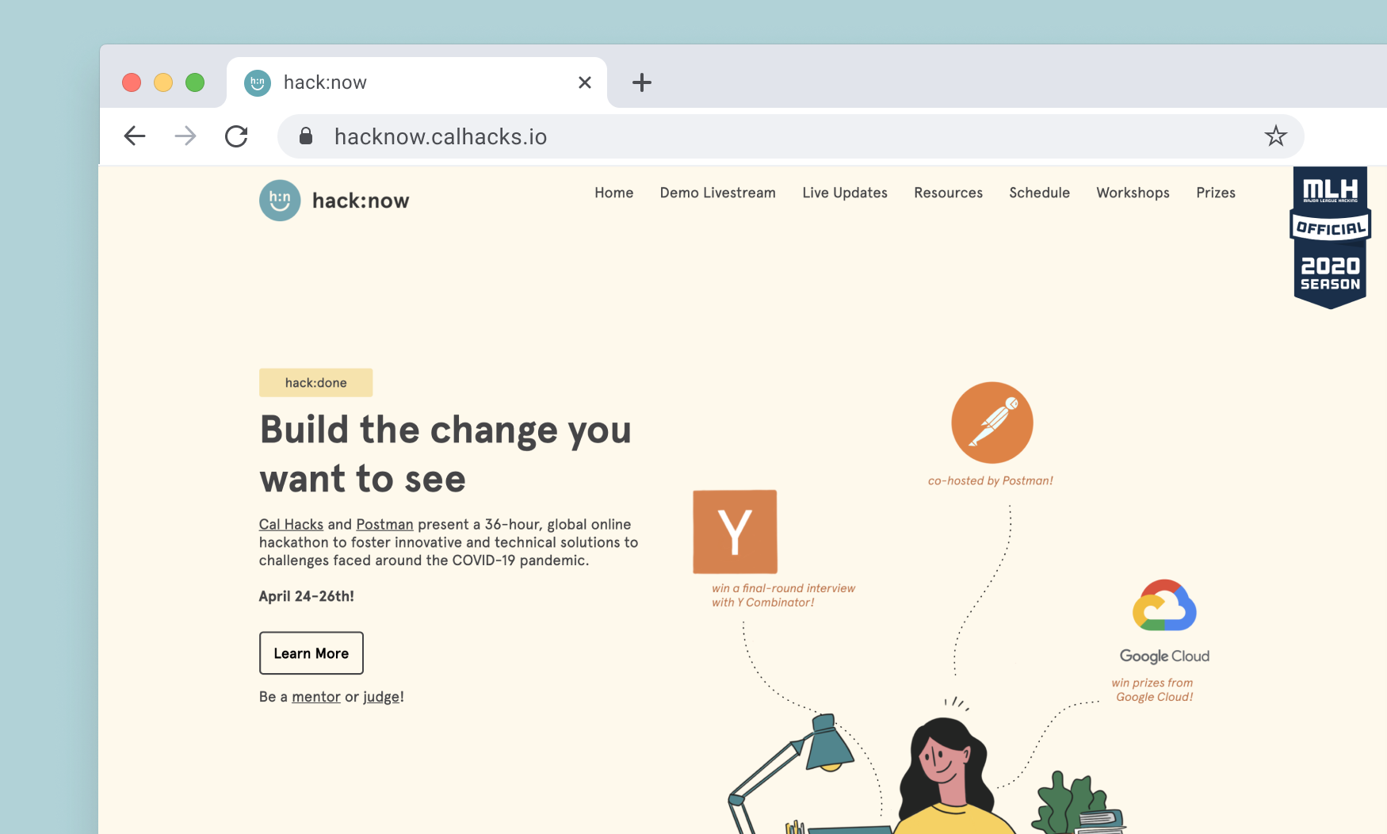Click the 'co-hosted by Postman!' caption
This screenshot has width=1387, height=834.
[991, 480]
